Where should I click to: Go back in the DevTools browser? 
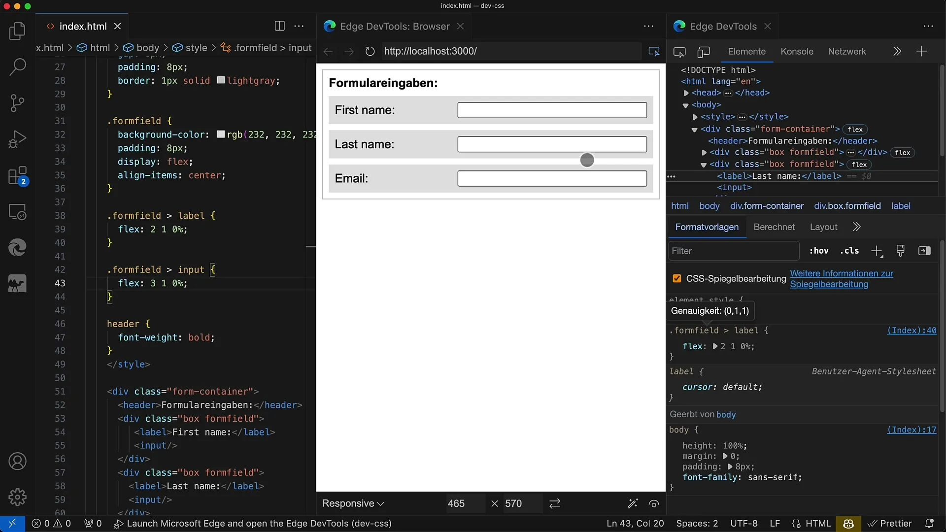tap(328, 51)
